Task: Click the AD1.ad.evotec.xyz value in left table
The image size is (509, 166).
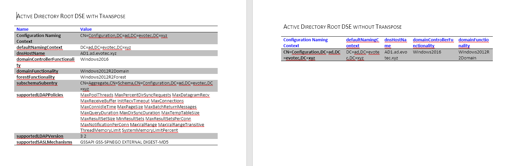Action: [98, 53]
